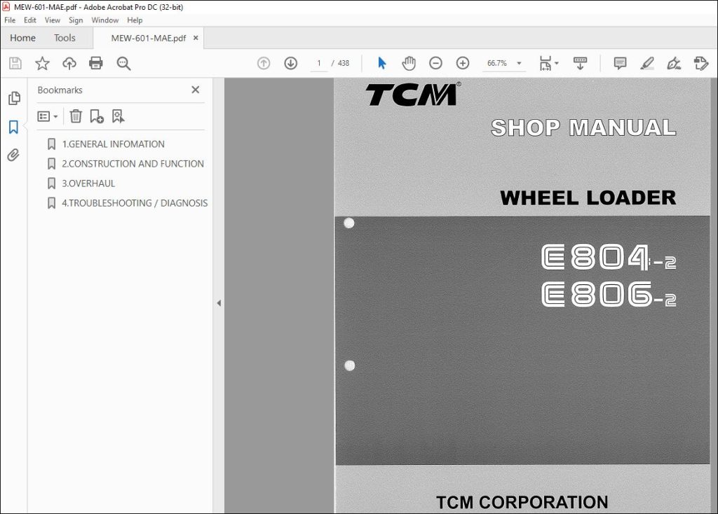718x514 pixels.
Task: Click the Save file icon
Action: click(15, 63)
